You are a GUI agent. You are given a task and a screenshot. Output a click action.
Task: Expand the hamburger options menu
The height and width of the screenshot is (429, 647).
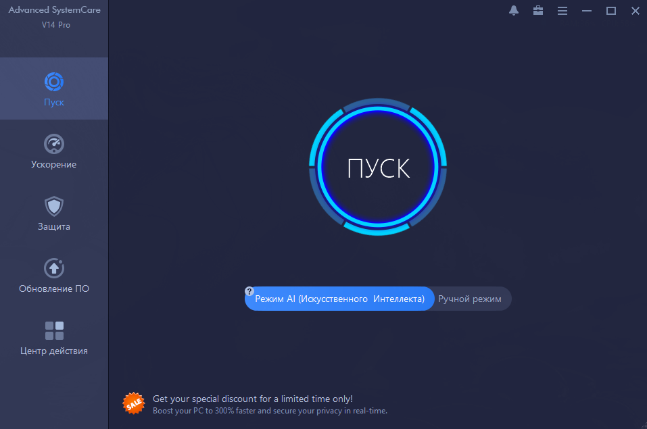click(562, 11)
